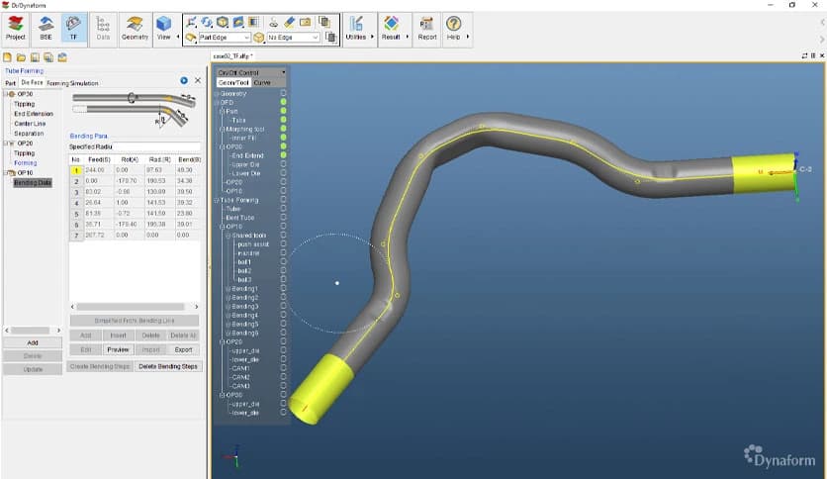
Task: Click the BSE module icon
Action: tap(45, 27)
